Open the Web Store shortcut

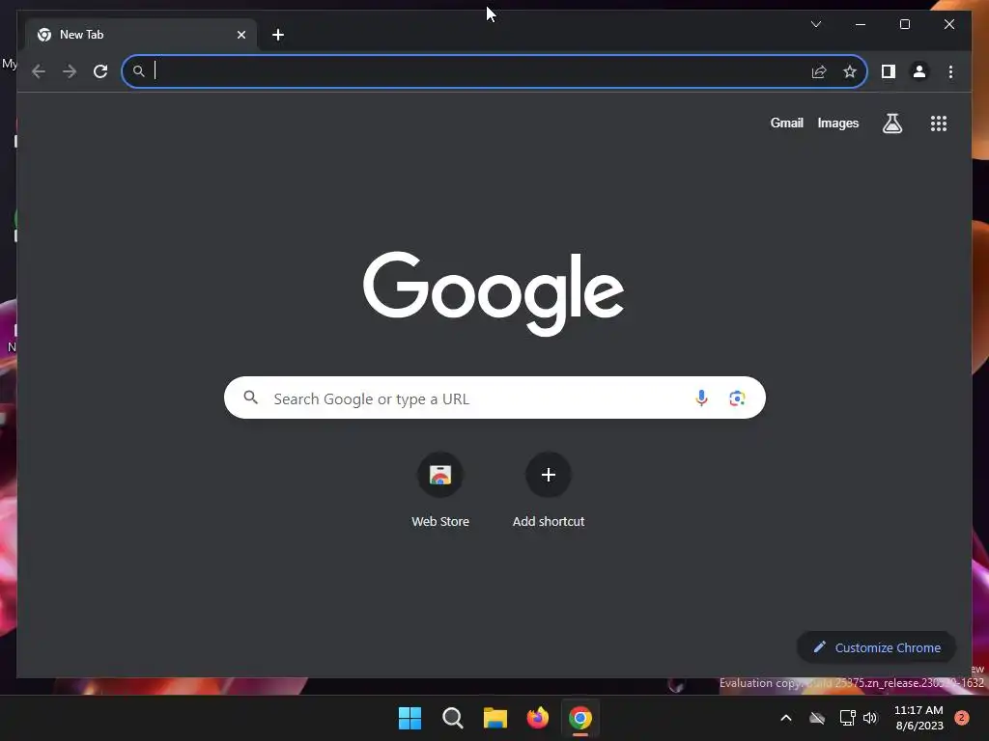[440, 490]
